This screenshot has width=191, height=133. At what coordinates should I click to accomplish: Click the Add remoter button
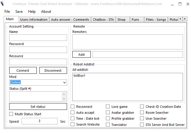tap(82, 55)
